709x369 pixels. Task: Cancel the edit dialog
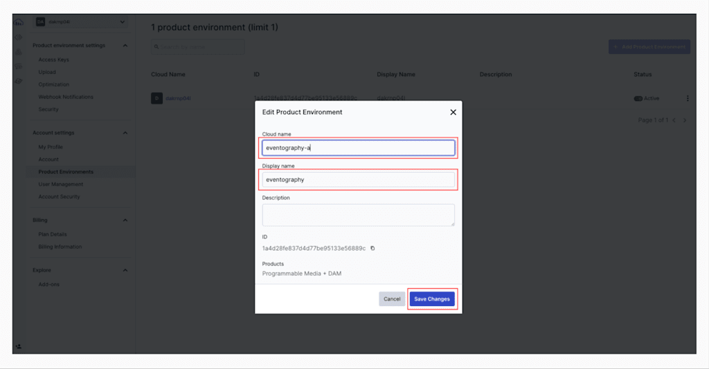[392, 299]
